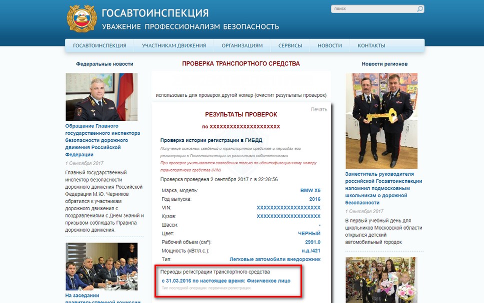Click link to use another number for checks
Viewport: 484px width, 303px height.
241,95
